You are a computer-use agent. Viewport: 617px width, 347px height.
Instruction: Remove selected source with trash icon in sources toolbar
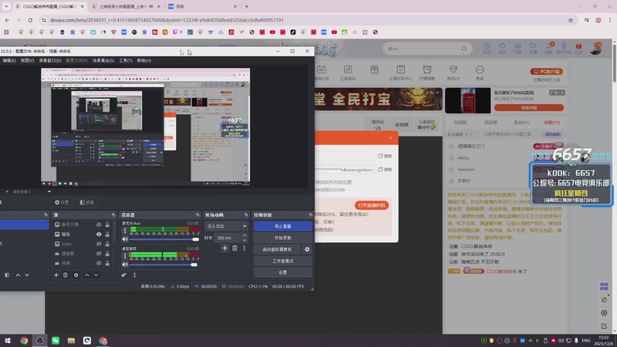(x=66, y=275)
